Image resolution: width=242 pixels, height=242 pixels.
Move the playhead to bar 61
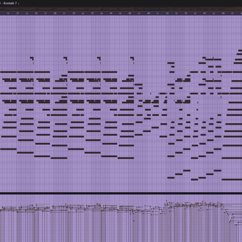[x=204, y=13]
